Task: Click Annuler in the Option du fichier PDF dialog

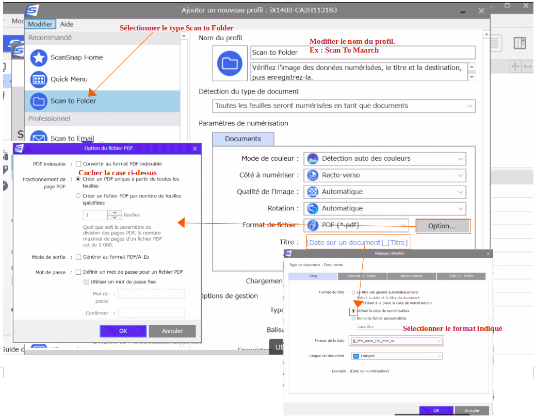Action: (x=172, y=331)
